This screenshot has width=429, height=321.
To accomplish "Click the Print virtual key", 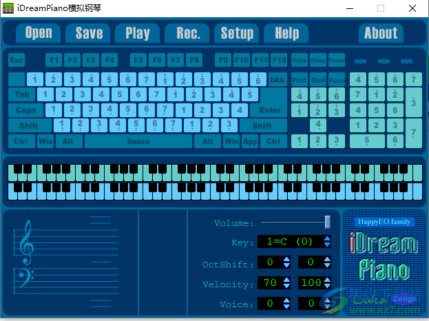I will pos(300,80).
